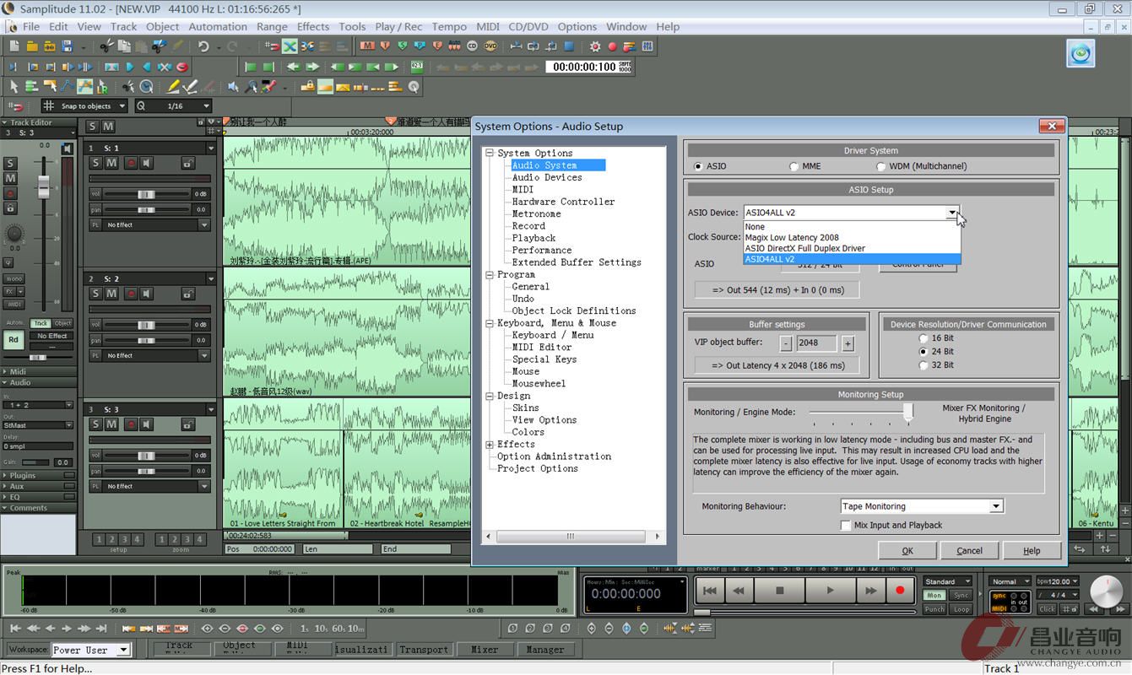1132x675 pixels.
Task: Choose None in the ASIO Device list
Action: point(852,227)
